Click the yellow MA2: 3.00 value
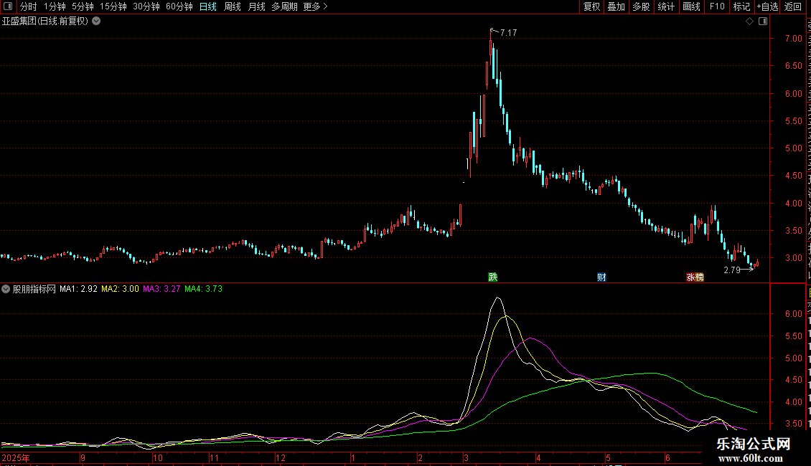The height and width of the screenshot is (466, 811). click(x=120, y=289)
